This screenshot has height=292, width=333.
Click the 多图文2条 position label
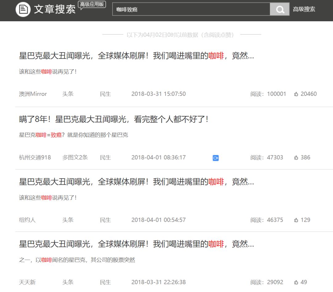pos(75,157)
